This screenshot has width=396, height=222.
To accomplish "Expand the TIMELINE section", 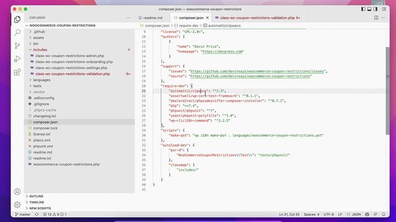I will tap(37, 202).
